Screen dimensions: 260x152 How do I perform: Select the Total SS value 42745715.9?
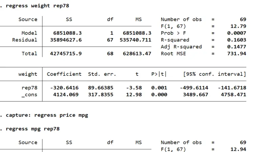[x=66, y=53]
